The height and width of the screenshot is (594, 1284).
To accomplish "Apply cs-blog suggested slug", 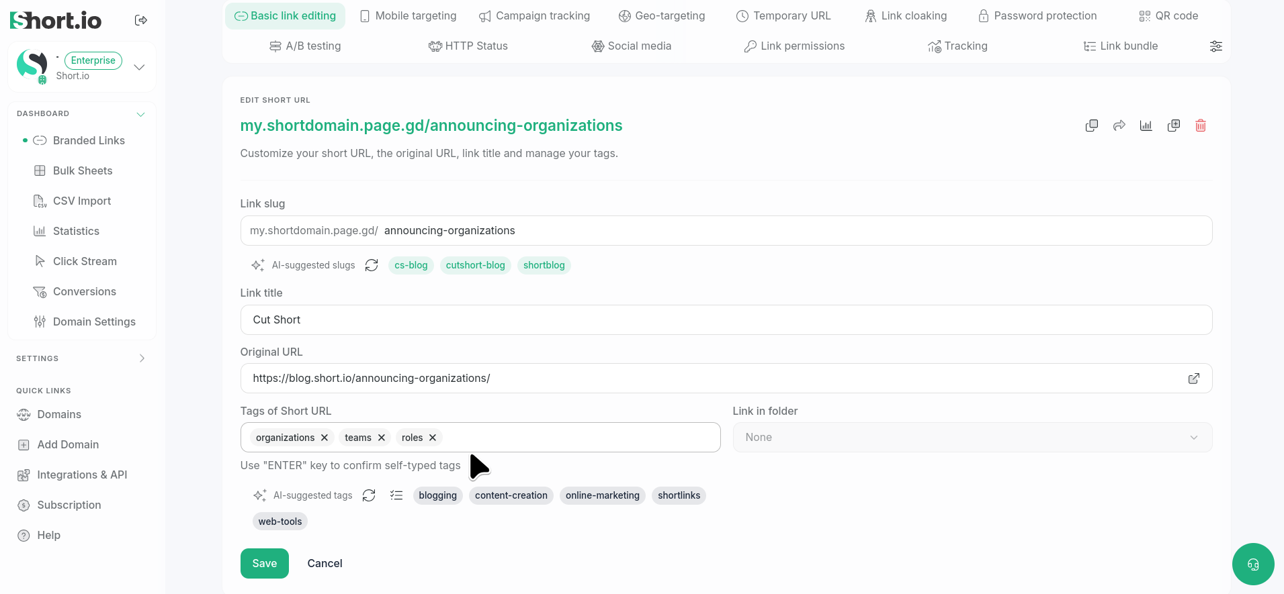I will 411,265.
